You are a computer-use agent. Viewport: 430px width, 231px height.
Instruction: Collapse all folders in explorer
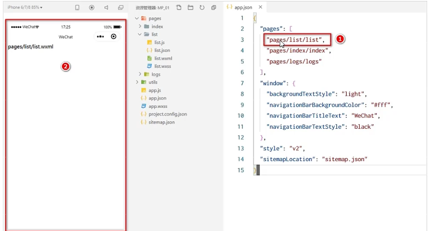click(x=214, y=8)
